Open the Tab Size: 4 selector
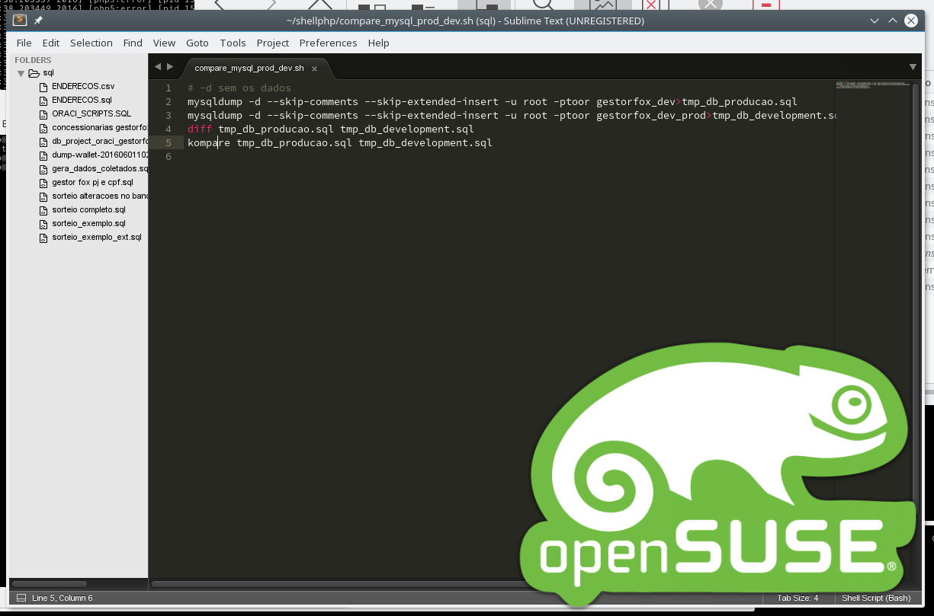Image resolution: width=934 pixels, height=616 pixels. [x=798, y=598]
